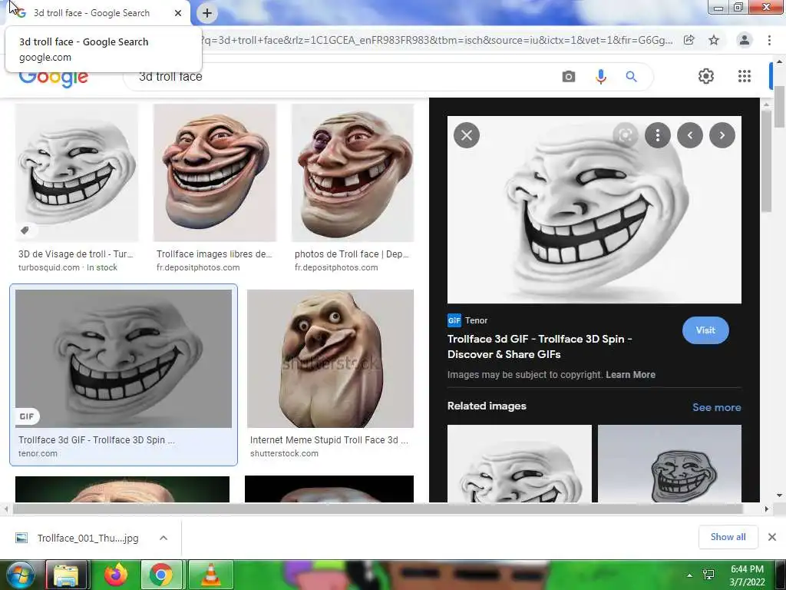Bookmark this page with the star icon
The image size is (786, 590).
pos(714,40)
